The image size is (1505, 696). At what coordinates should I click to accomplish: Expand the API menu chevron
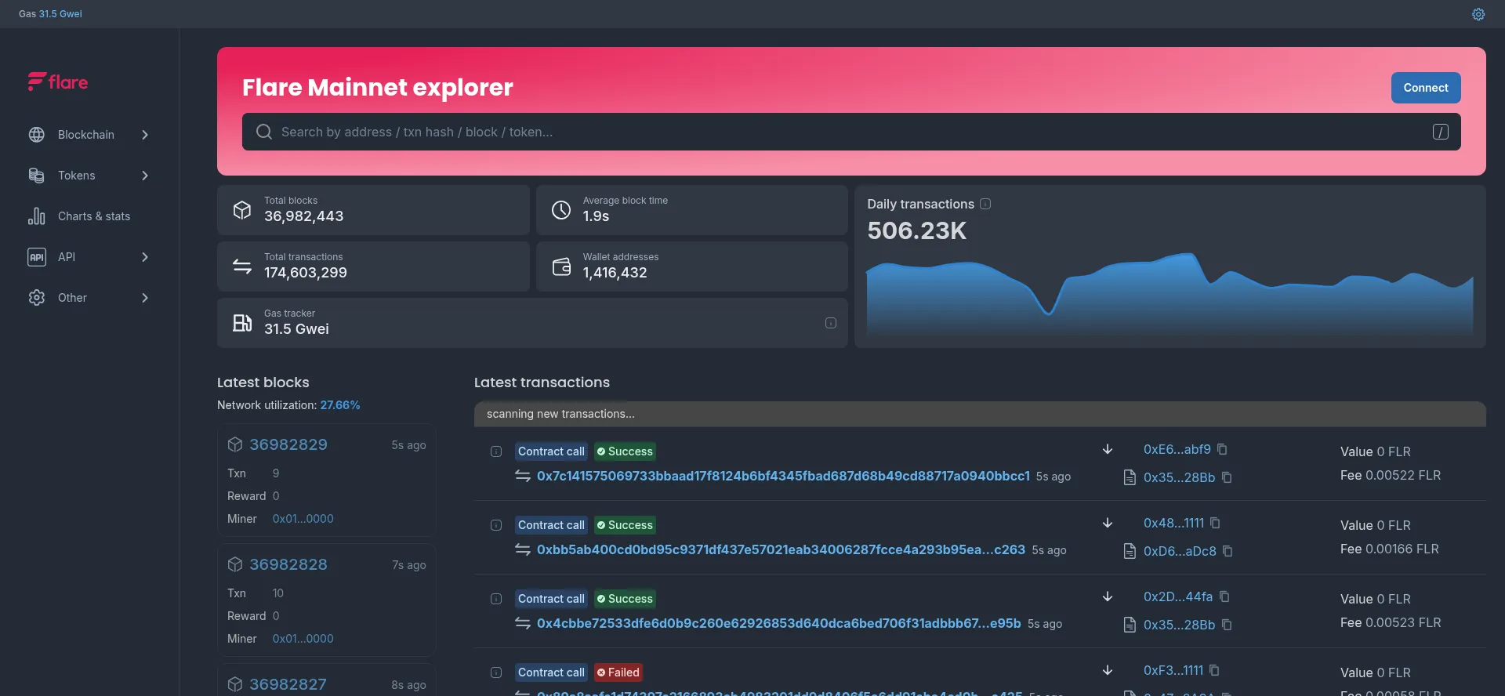pyautogui.click(x=145, y=257)
